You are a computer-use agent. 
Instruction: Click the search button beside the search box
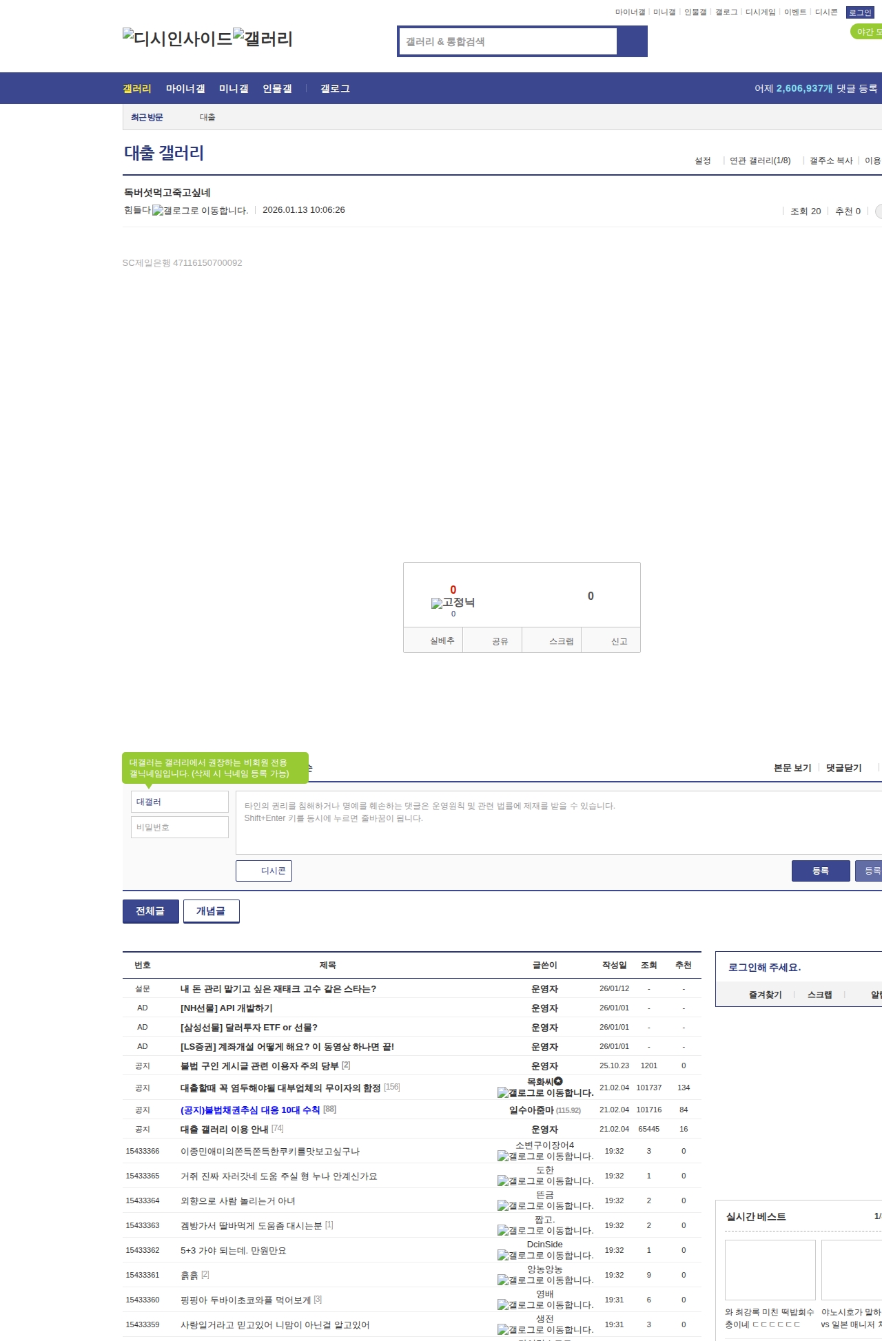tap(632, 41)
